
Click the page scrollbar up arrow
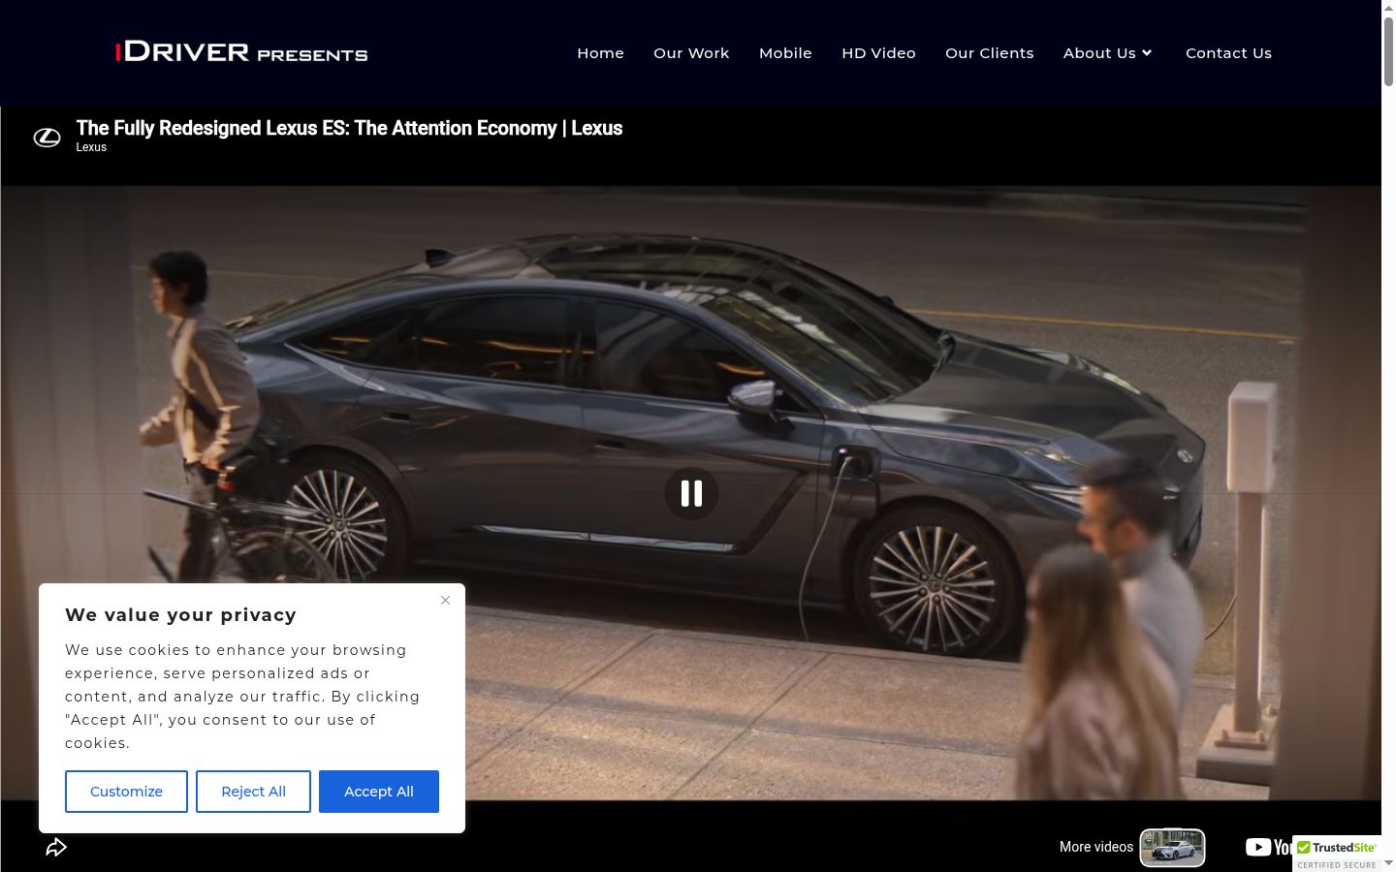tap(1388, 9)
